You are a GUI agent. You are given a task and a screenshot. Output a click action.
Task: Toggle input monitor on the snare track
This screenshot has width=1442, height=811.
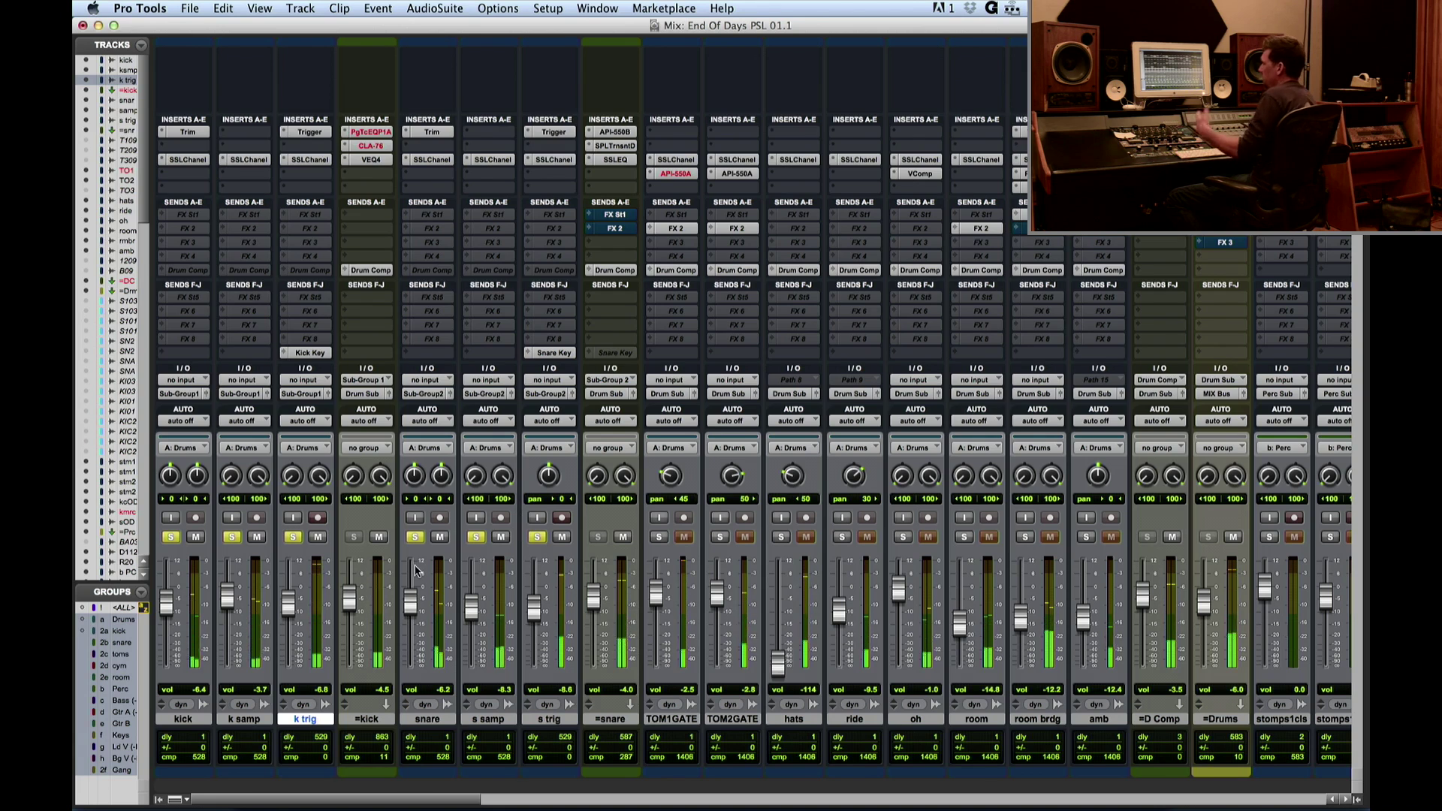(415, 517)
